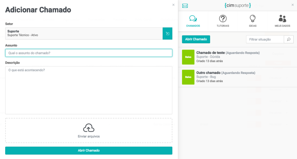The height and width of the screenshot is (159, 297).
Task: Submit with the wide Abrir Chamado button
Action: click(89, 150)
